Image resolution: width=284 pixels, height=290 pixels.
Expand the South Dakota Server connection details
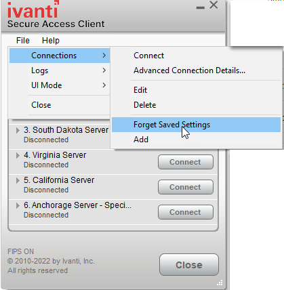(18, 130)
